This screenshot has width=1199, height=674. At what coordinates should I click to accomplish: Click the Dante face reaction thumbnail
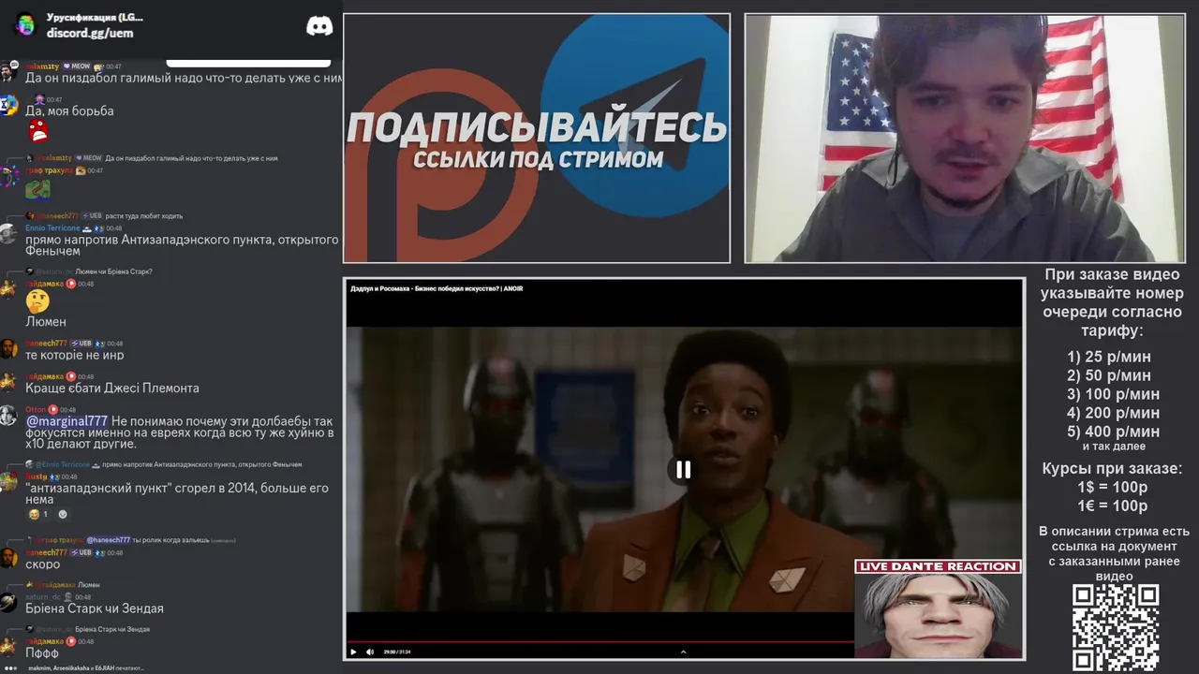click(x=938, y=616)
